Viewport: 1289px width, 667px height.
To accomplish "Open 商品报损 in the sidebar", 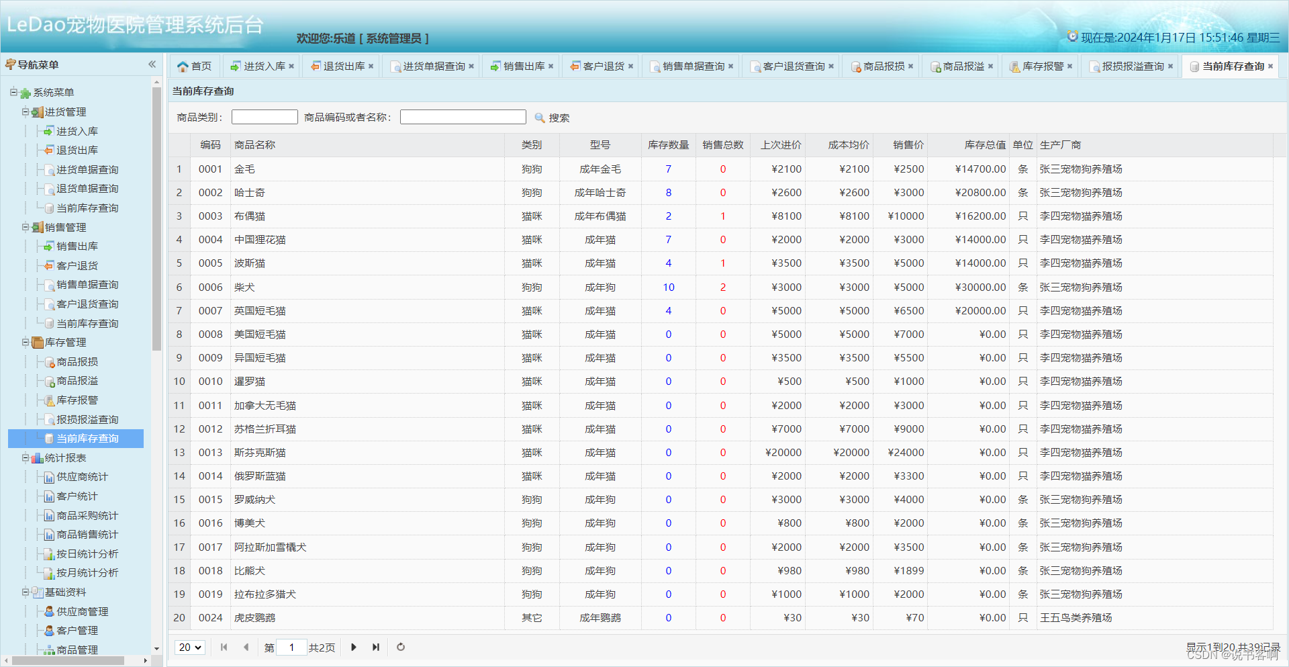I will [x=77, y=361].
